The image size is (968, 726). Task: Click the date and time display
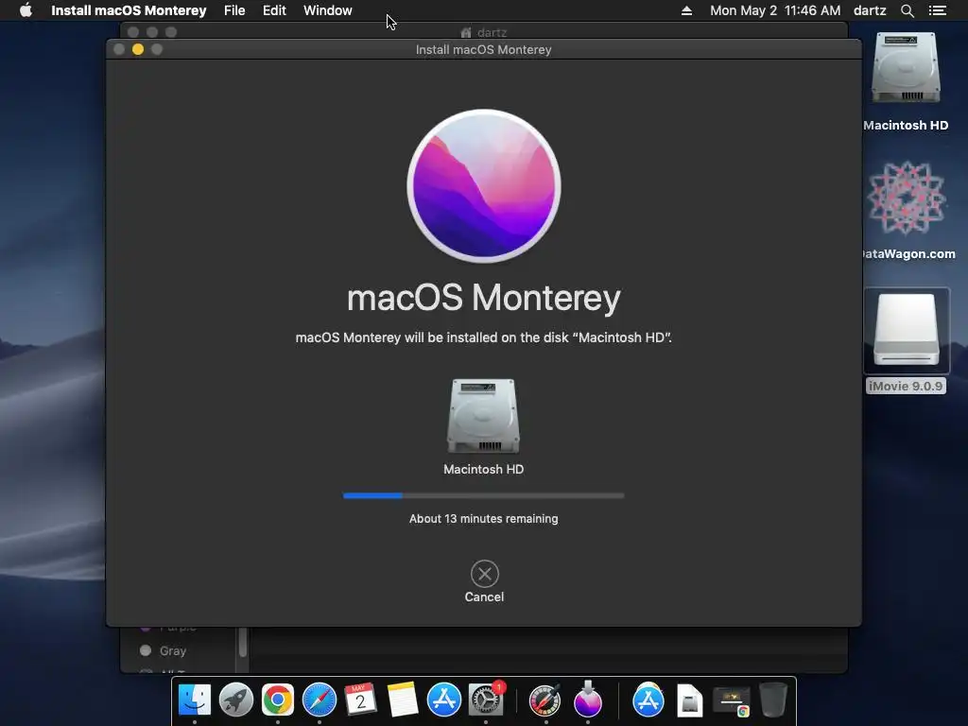point(775,10)
